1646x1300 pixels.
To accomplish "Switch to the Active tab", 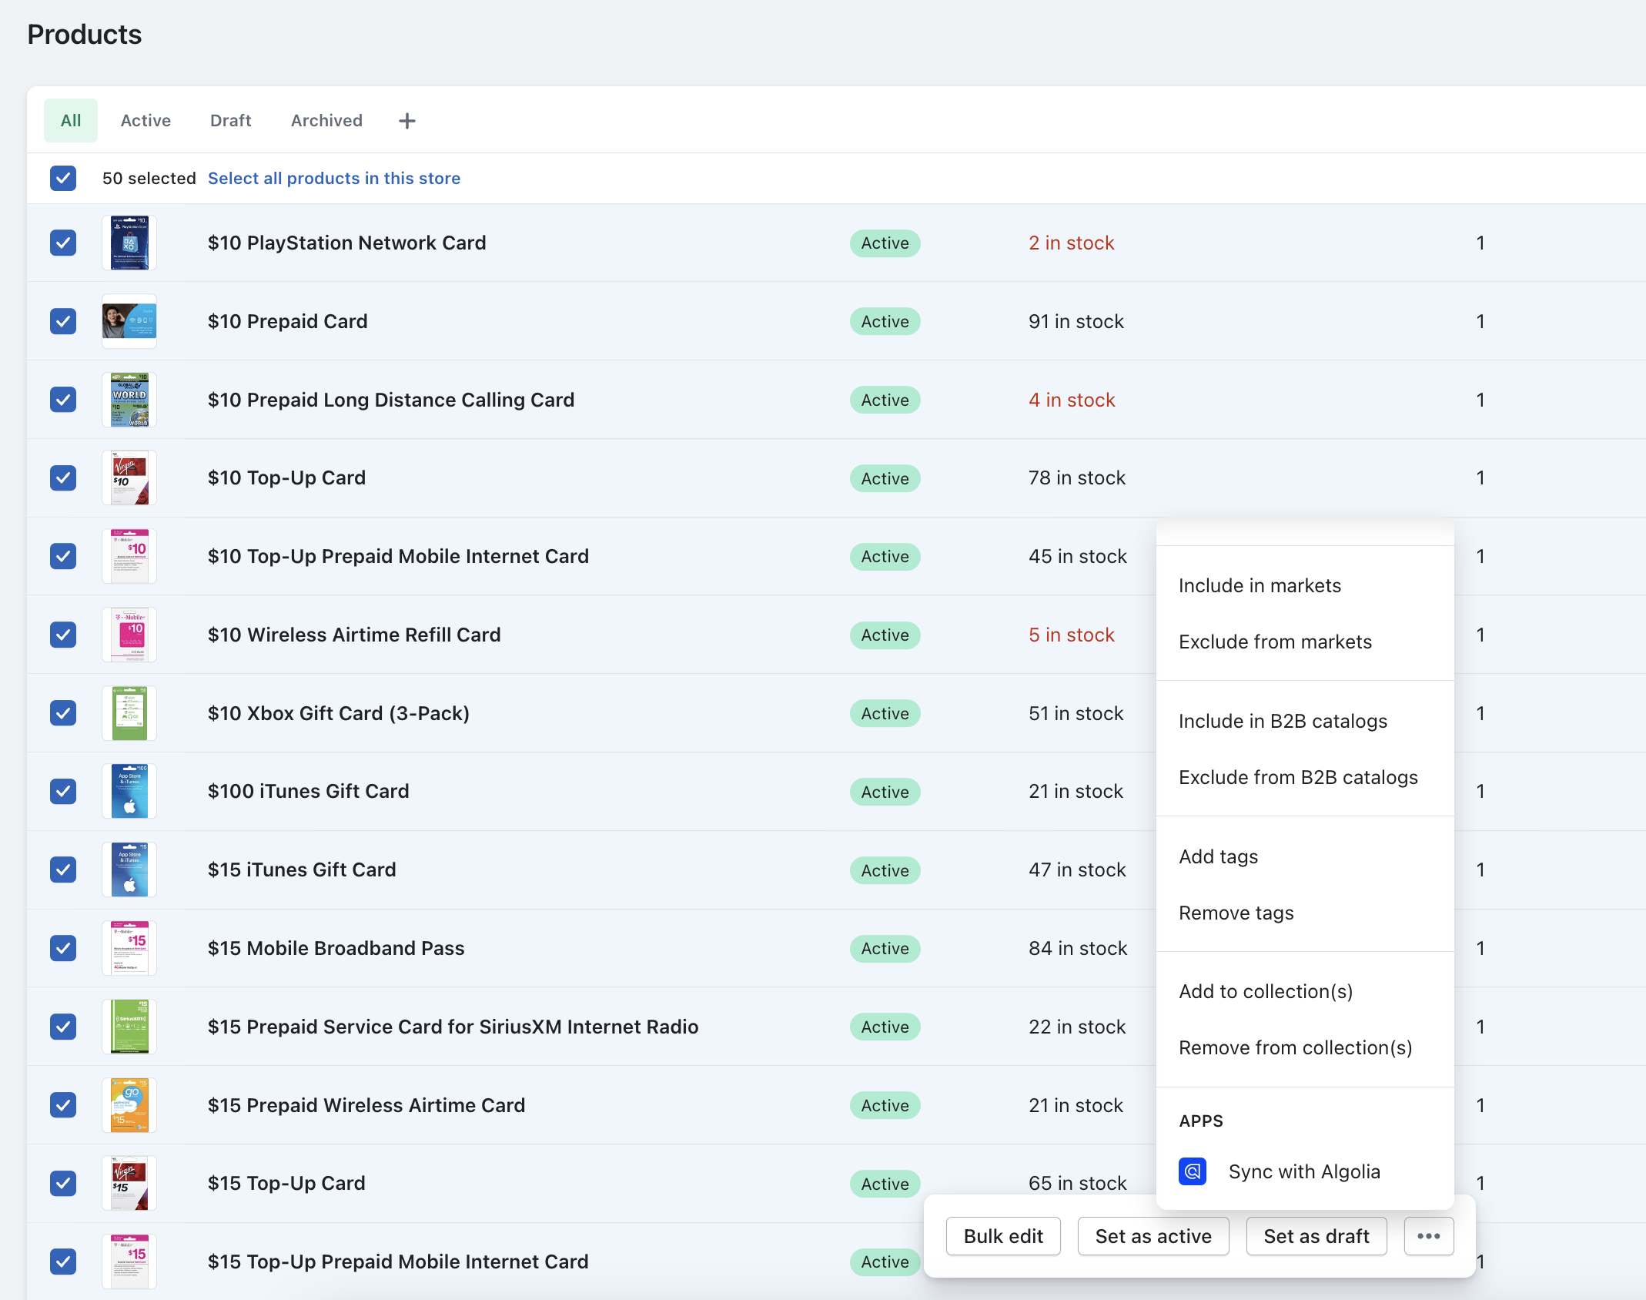I will (x=146, y=120).
